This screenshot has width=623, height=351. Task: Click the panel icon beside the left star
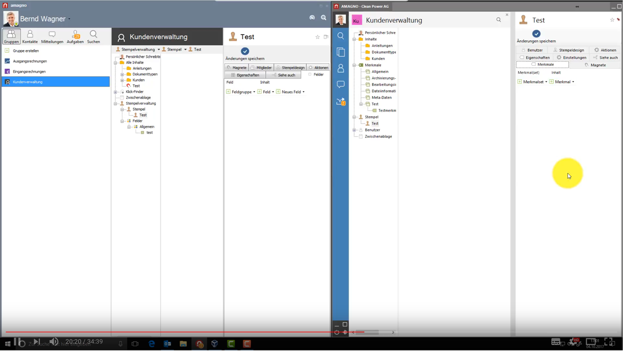coord(326,37)
